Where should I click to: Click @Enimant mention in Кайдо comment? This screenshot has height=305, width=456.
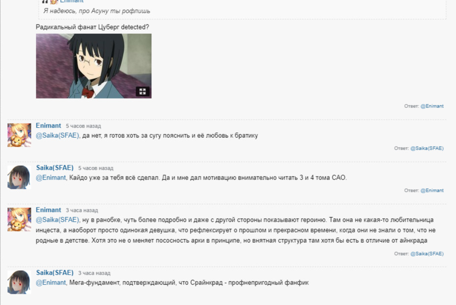tap(51, 178)
